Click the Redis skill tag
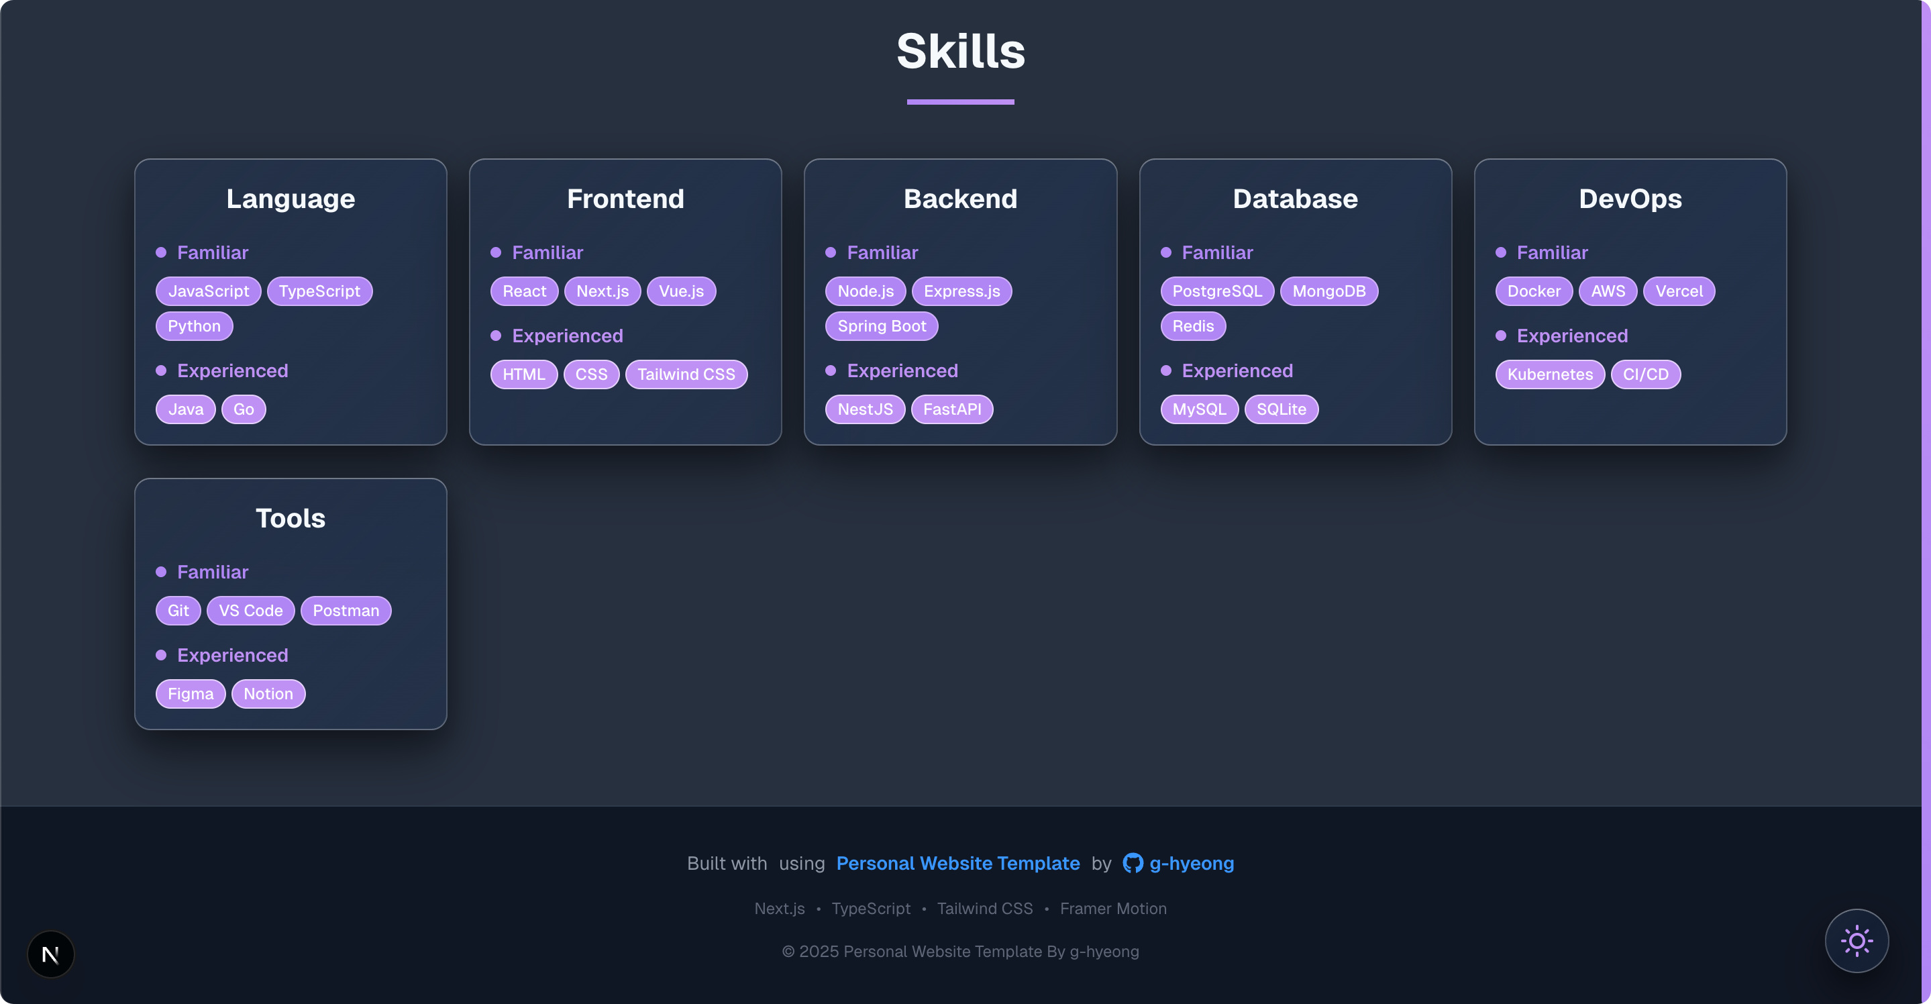This screenshot has height=1004, width=1931. click(x=1194, y=326)
